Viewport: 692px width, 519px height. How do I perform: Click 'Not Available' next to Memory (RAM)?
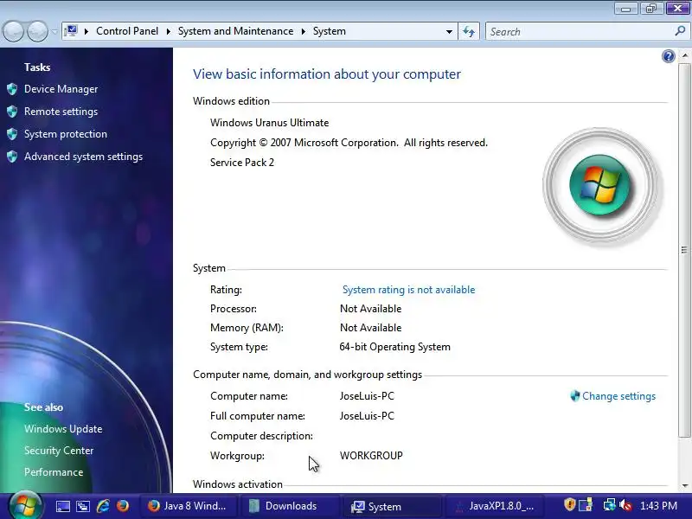371,328
